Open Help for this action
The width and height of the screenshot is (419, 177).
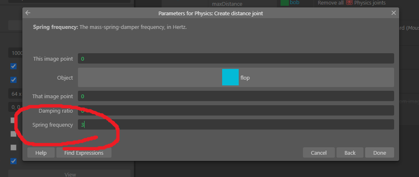[x=41, y=153]
